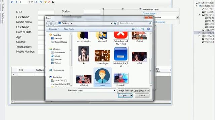The height and width of the screenshot is (120, 215).
Task: Select the sdfsdfsdf image file
Action: pyautogui.click(x=84, y=80)
